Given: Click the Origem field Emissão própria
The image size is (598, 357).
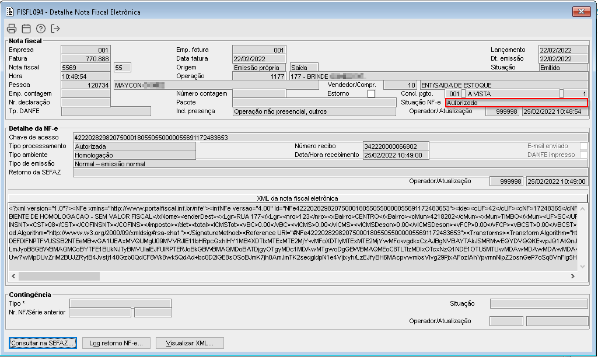Looking at the screenshot, I should [260, 68].
